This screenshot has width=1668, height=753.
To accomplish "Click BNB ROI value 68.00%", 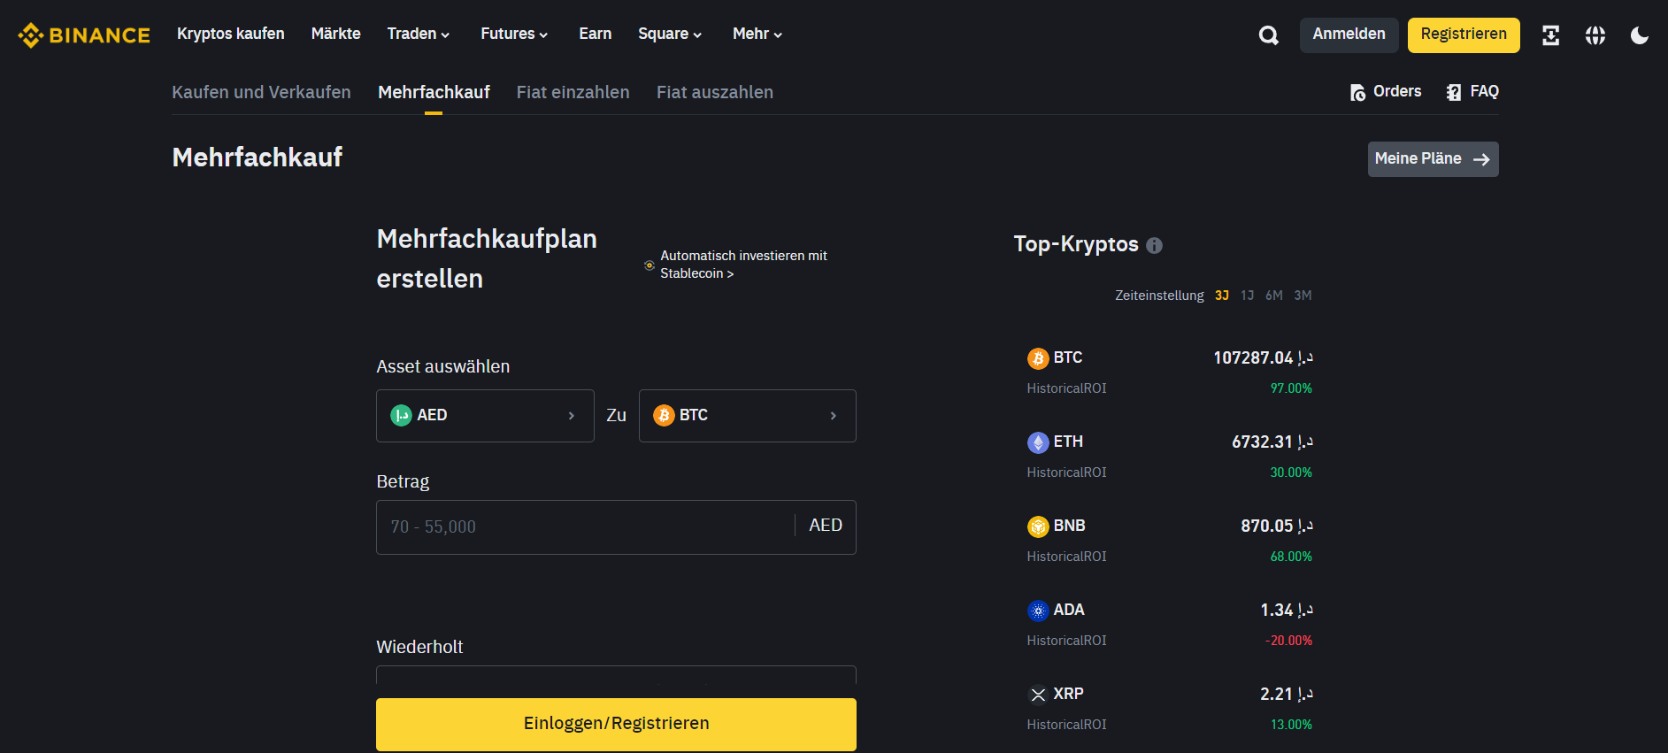I will [x=1291, y=557].
